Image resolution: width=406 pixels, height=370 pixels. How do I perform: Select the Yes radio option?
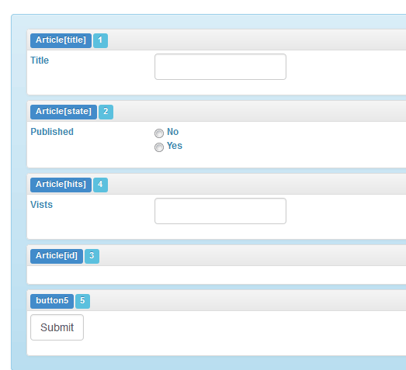pos(159,147)
